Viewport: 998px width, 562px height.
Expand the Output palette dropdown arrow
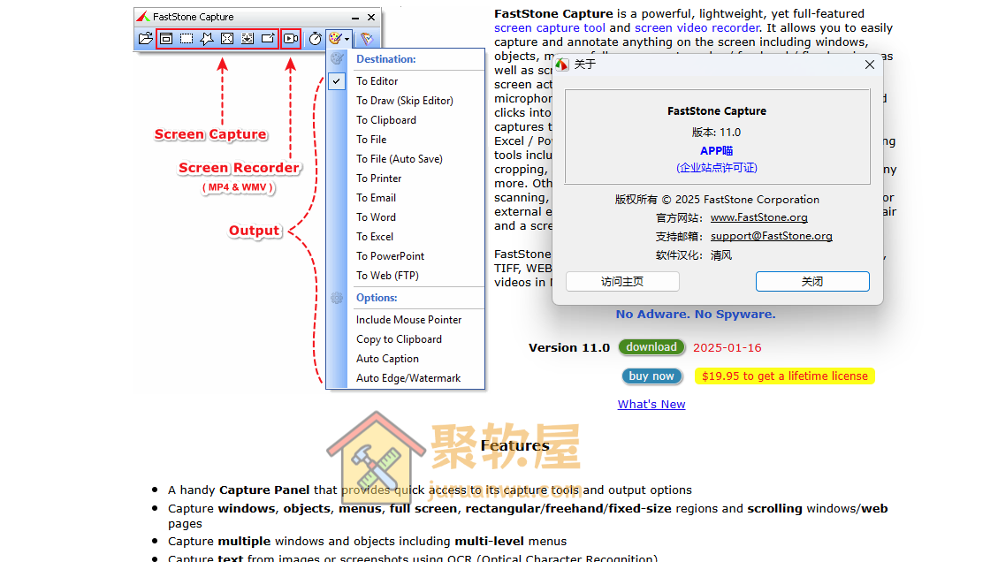point(348,39)
